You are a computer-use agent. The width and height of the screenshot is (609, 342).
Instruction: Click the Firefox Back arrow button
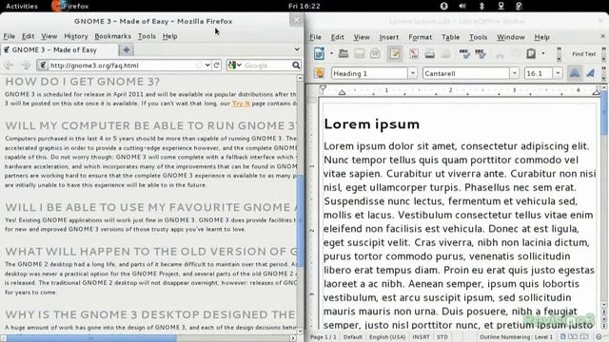click(9, 66)
